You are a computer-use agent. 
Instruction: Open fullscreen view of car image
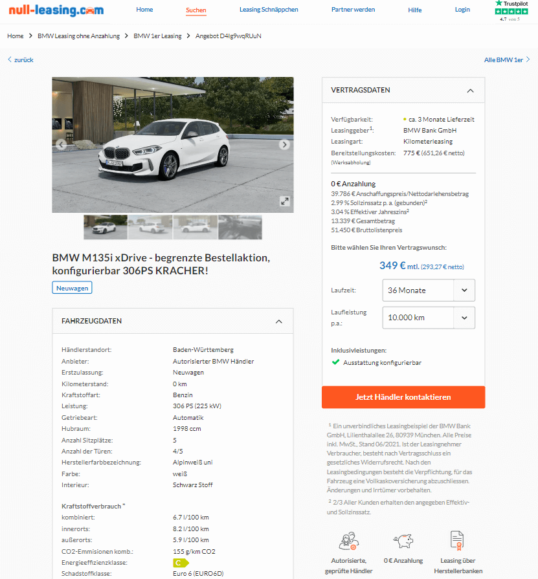click(284, 201)
